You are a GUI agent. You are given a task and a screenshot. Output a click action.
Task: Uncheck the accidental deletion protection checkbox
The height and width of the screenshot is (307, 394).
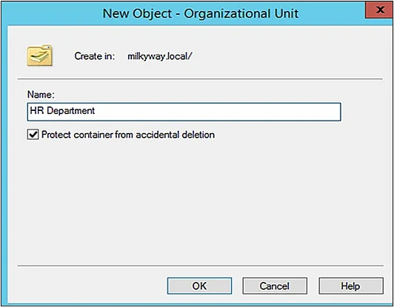pyautogui.click(x=33, y=135)
